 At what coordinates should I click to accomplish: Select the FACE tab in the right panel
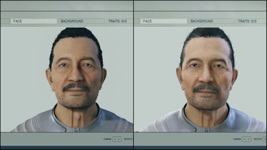click(164, 21)
